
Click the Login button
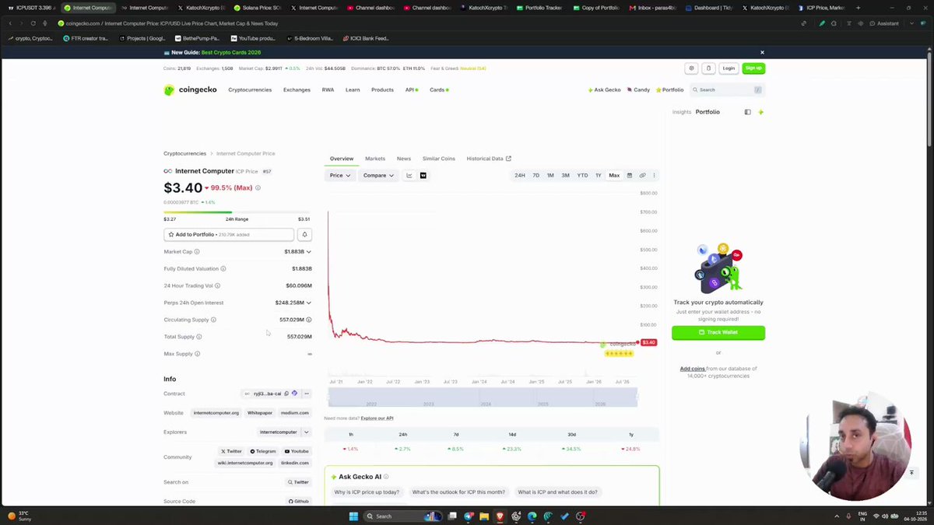tap(729, 68)
